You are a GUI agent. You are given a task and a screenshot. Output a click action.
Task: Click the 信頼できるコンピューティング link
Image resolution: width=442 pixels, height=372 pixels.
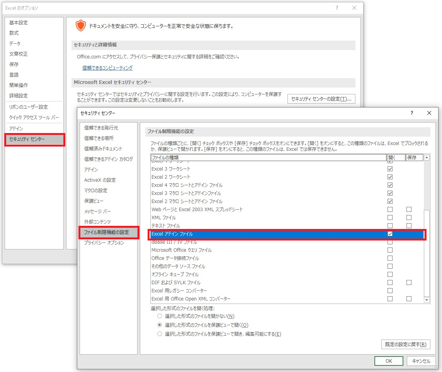tap(107, 68)
